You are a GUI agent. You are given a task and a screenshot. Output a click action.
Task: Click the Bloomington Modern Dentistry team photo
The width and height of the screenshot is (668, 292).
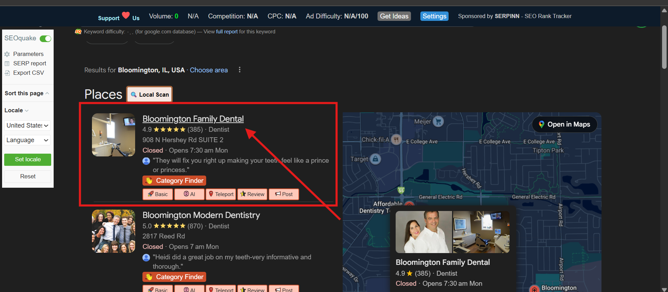click(x=113, y=231)
